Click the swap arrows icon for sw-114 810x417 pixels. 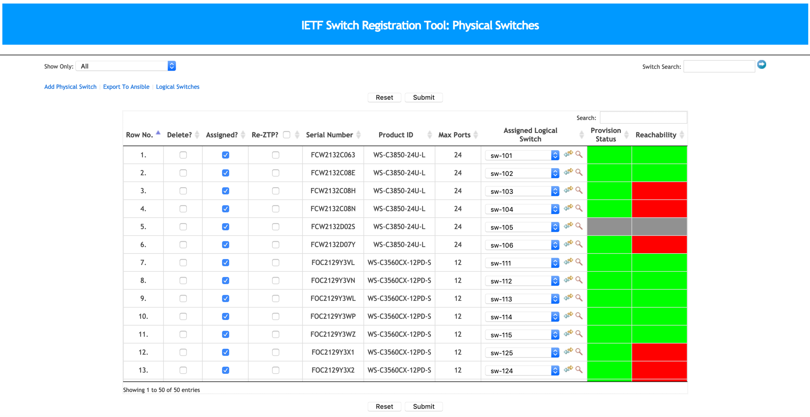pyautogui.click(x=568, y=316)
